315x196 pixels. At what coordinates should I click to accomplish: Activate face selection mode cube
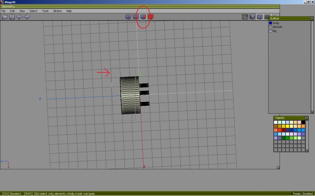tap(143, 16)
